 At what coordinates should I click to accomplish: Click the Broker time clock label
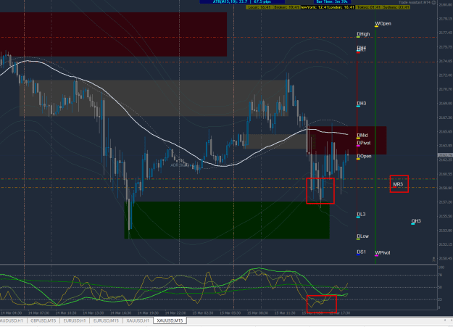coord(286,7)
